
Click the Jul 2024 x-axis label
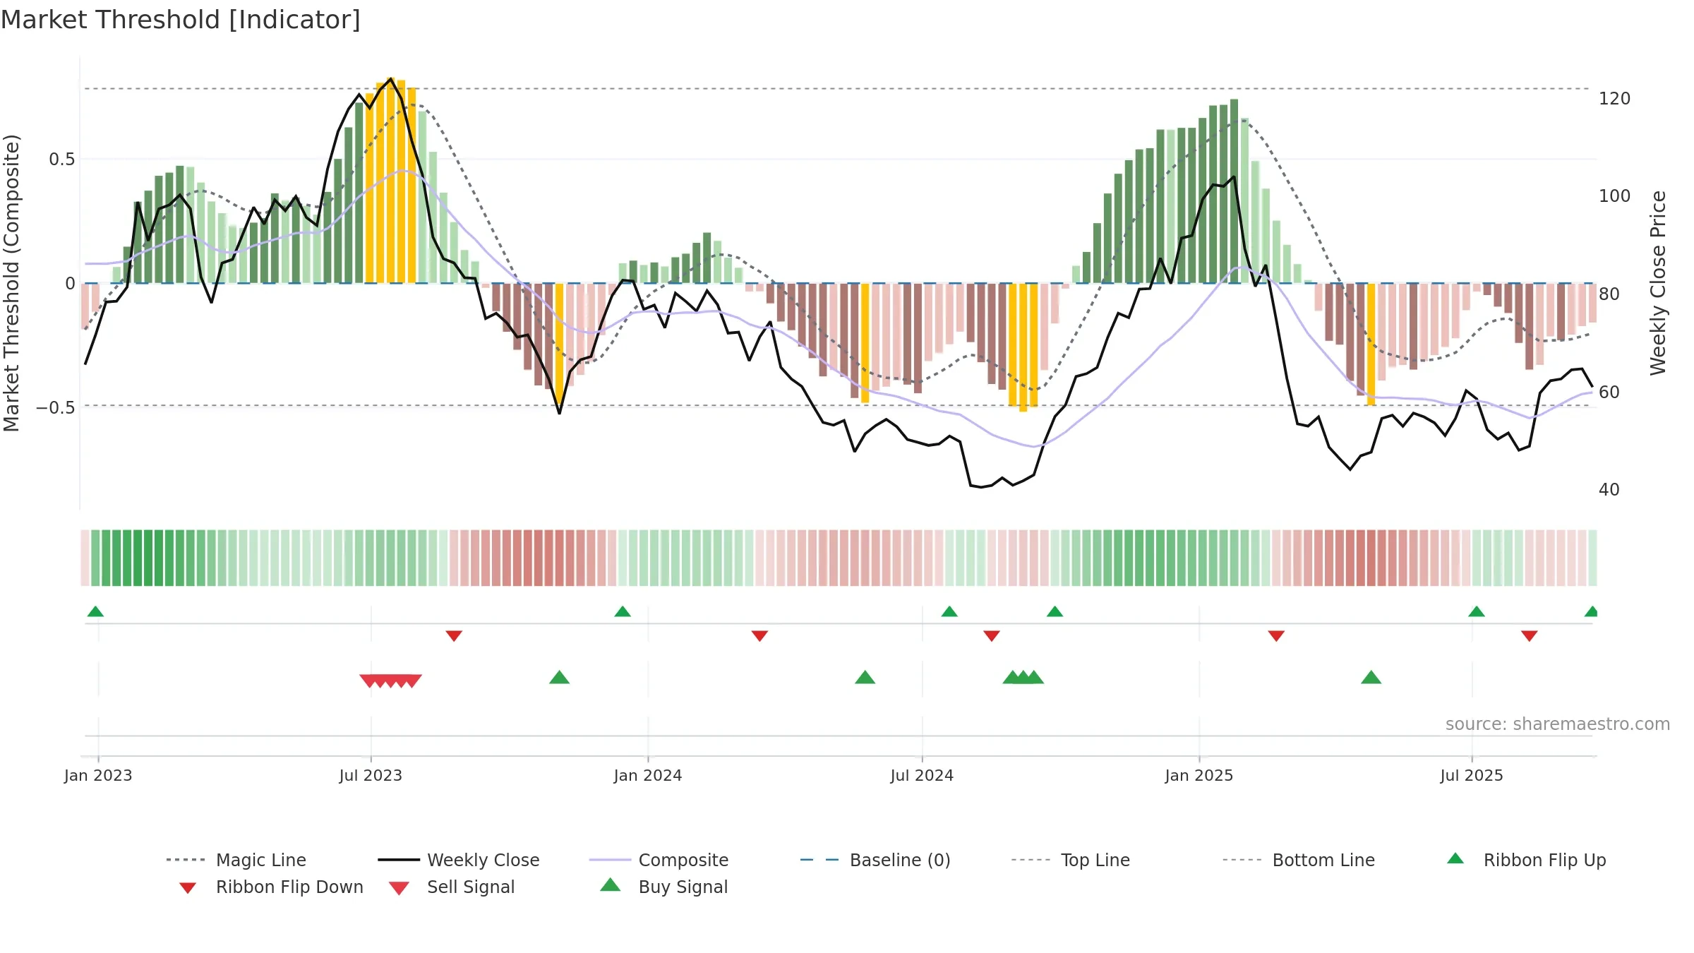click(922, 775)
